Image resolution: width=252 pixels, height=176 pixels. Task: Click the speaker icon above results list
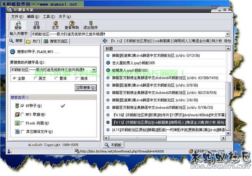pos(105,41)
